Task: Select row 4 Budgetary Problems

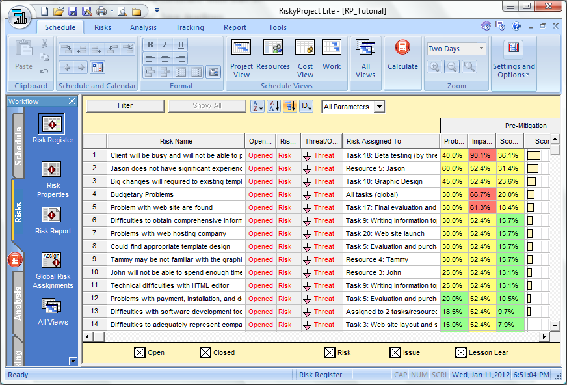Action: pos(94,194)
